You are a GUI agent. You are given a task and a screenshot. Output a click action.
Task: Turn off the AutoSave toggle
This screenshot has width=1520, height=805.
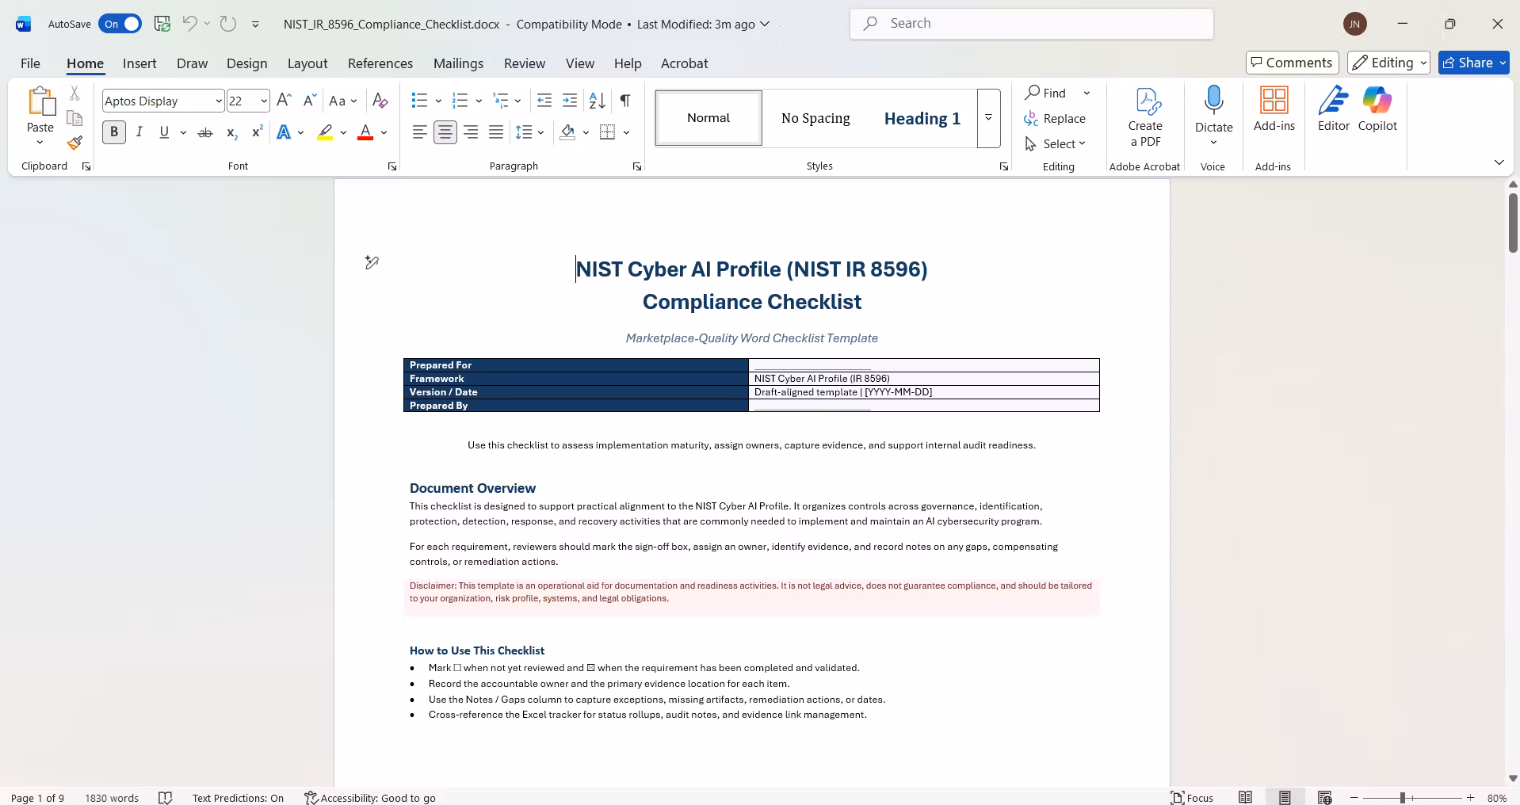tap(120, 24)
